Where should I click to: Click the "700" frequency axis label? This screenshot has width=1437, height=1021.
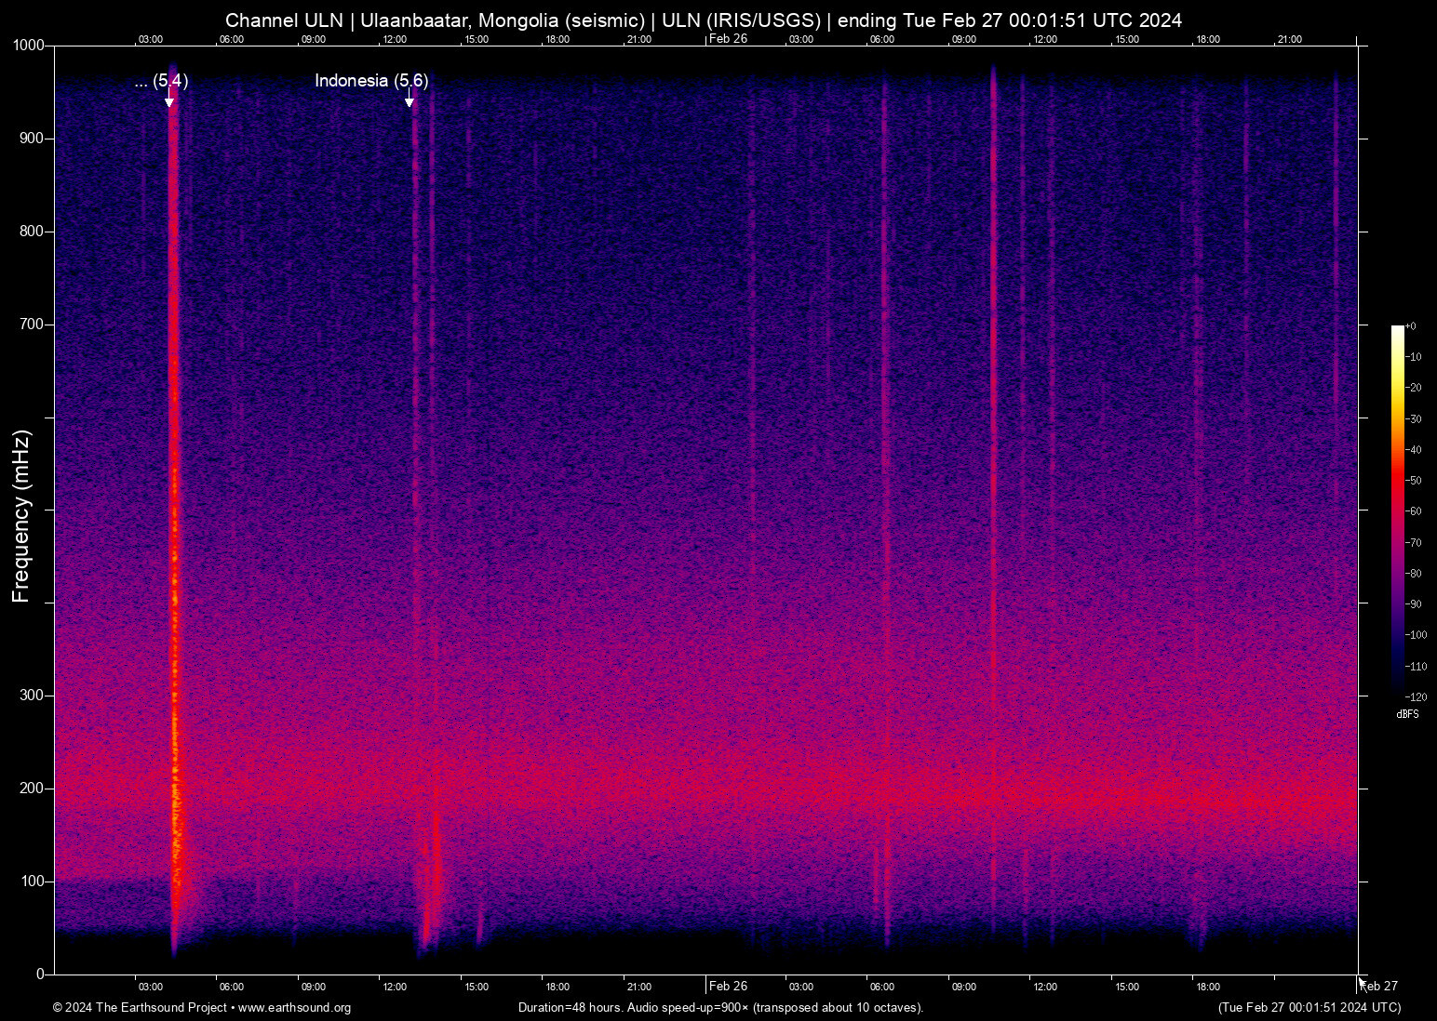click(x=33, y=325)
